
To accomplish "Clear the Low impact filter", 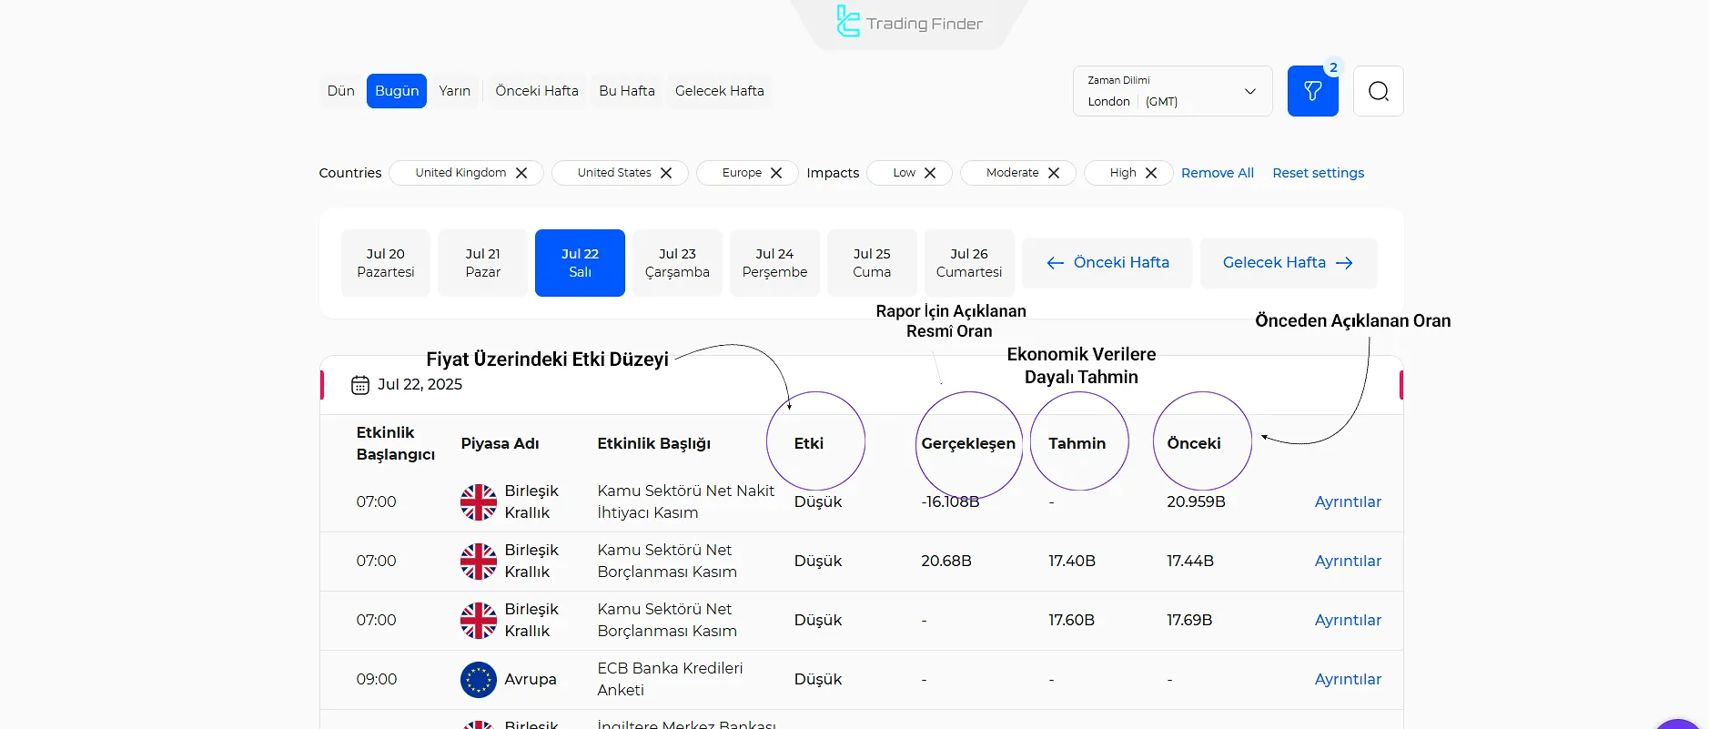I will 930,173.
